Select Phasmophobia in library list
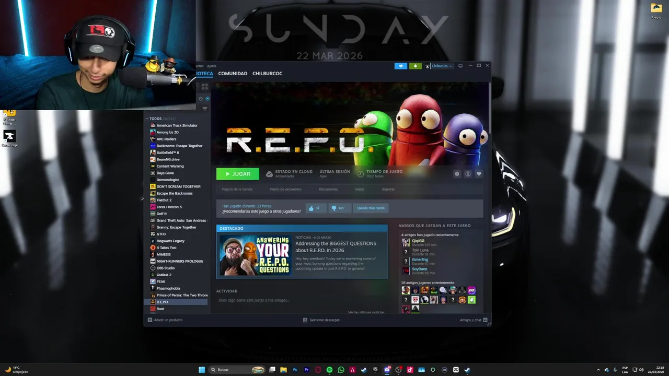 [177, 288]
